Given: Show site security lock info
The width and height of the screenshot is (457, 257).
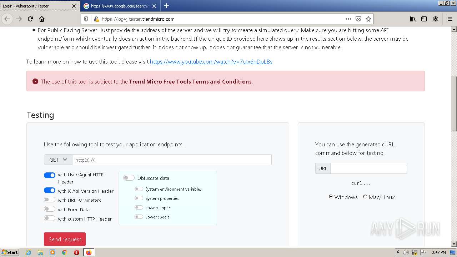Looking at the screenshot, I should click(x=96, y=19).
